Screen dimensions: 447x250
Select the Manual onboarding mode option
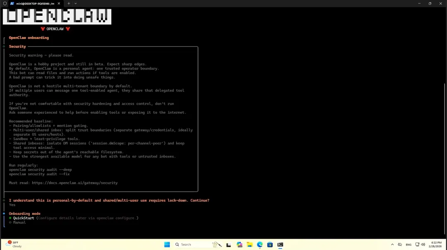[x=17, y=222]
